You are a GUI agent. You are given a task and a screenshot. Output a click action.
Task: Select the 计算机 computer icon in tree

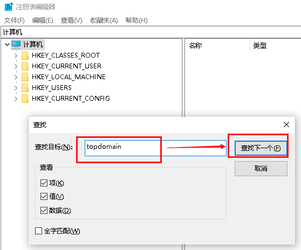tap(16, 45)
